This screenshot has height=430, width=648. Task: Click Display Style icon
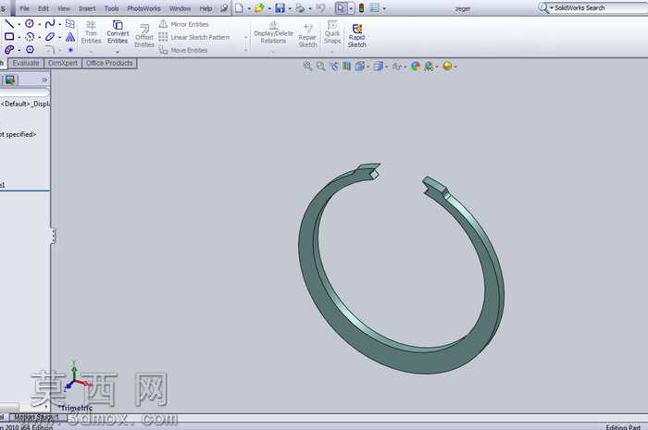point(378,66)
